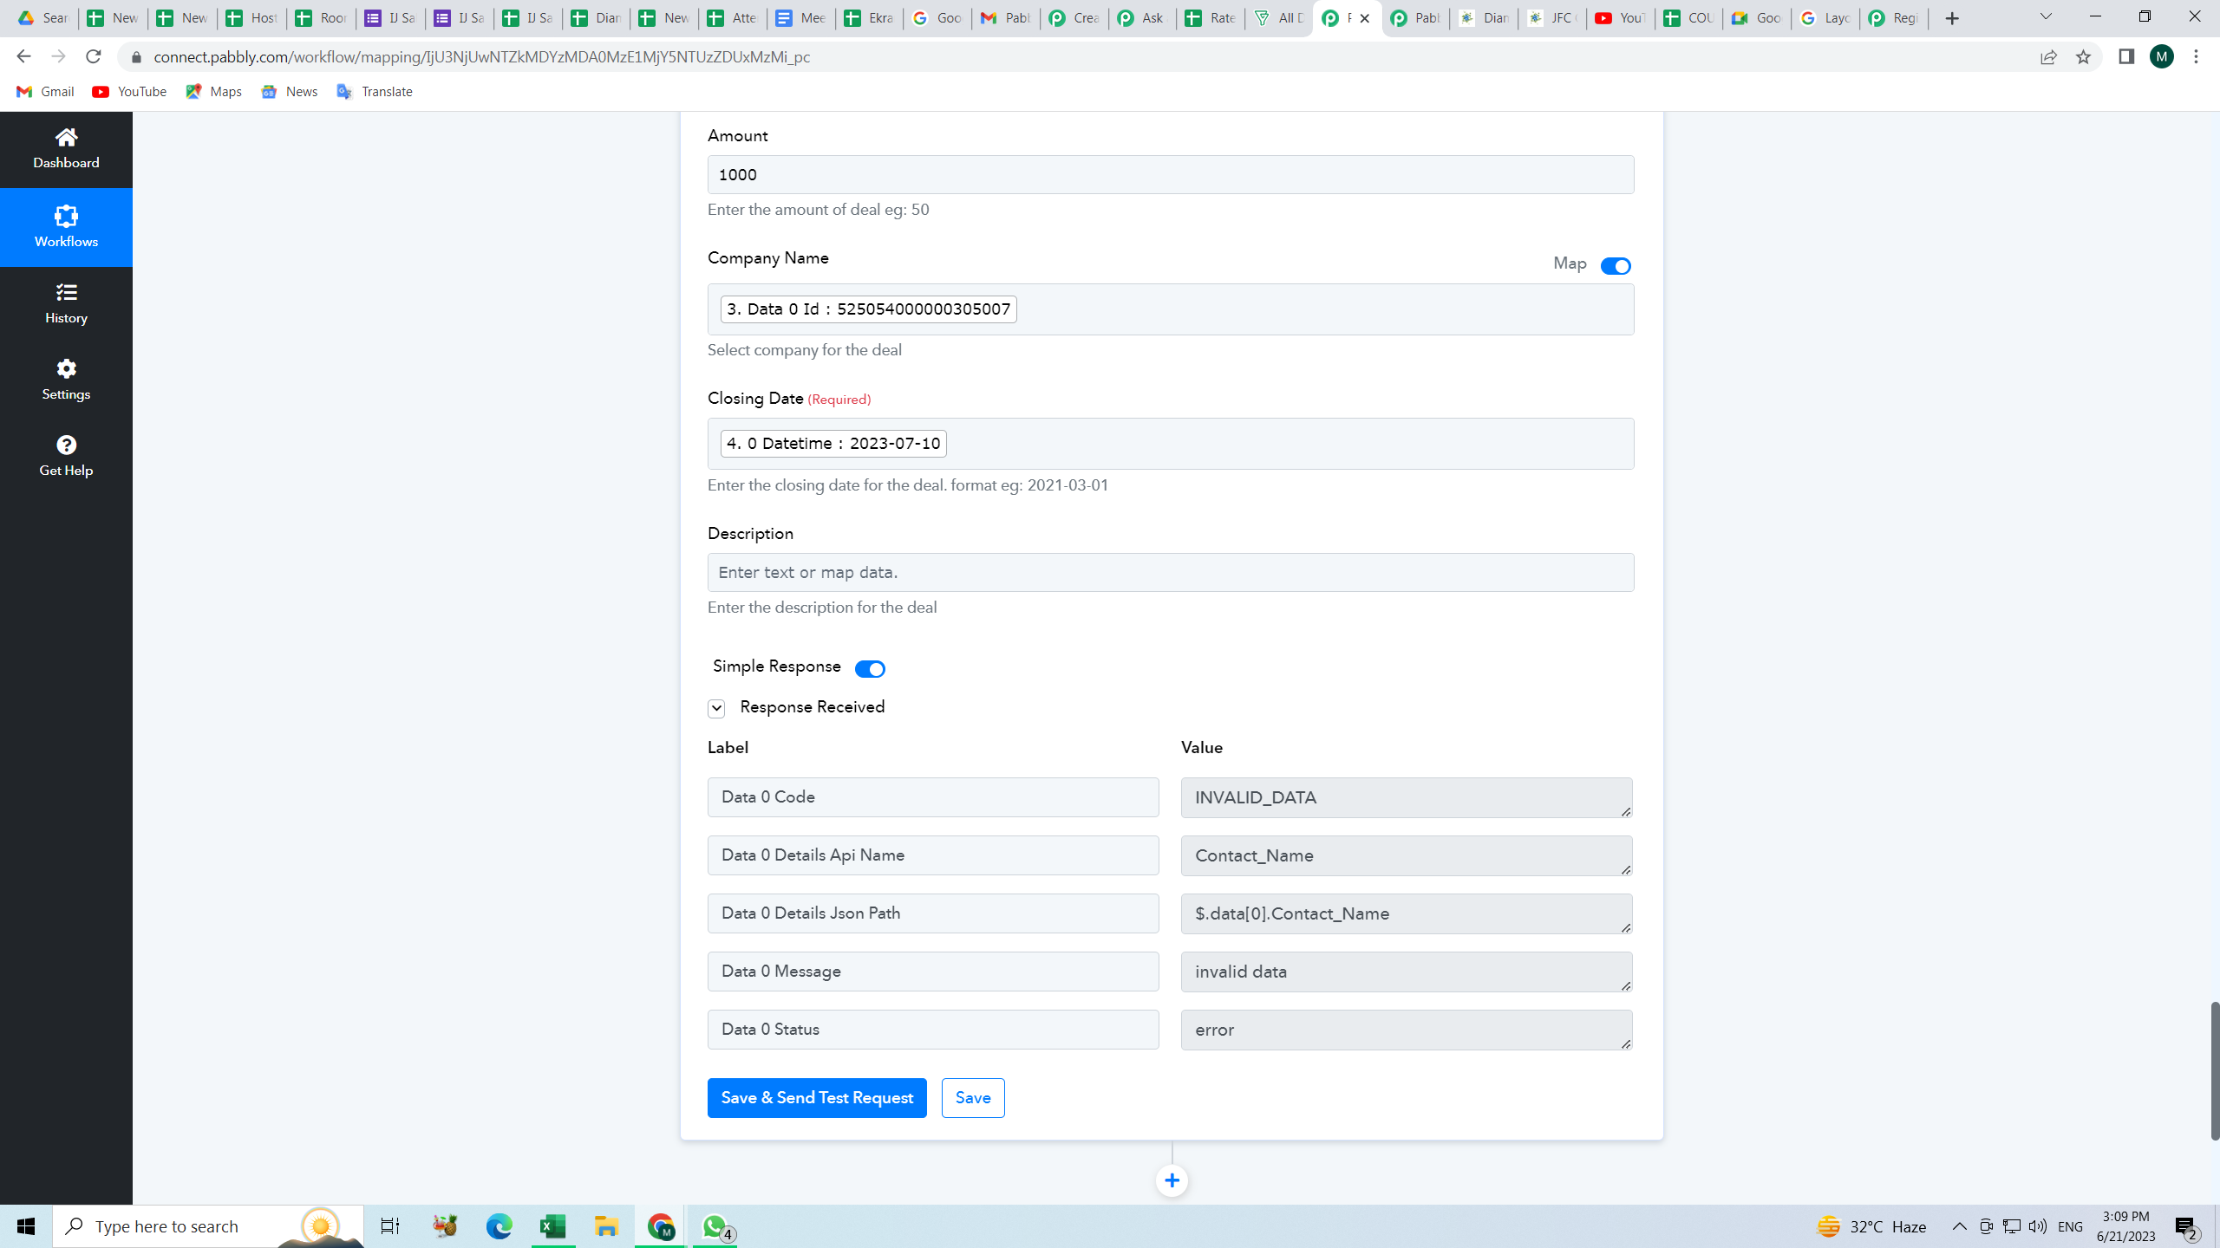
Task: Switch to the YouTube browser tab
Action: [x=1619, y=18]
